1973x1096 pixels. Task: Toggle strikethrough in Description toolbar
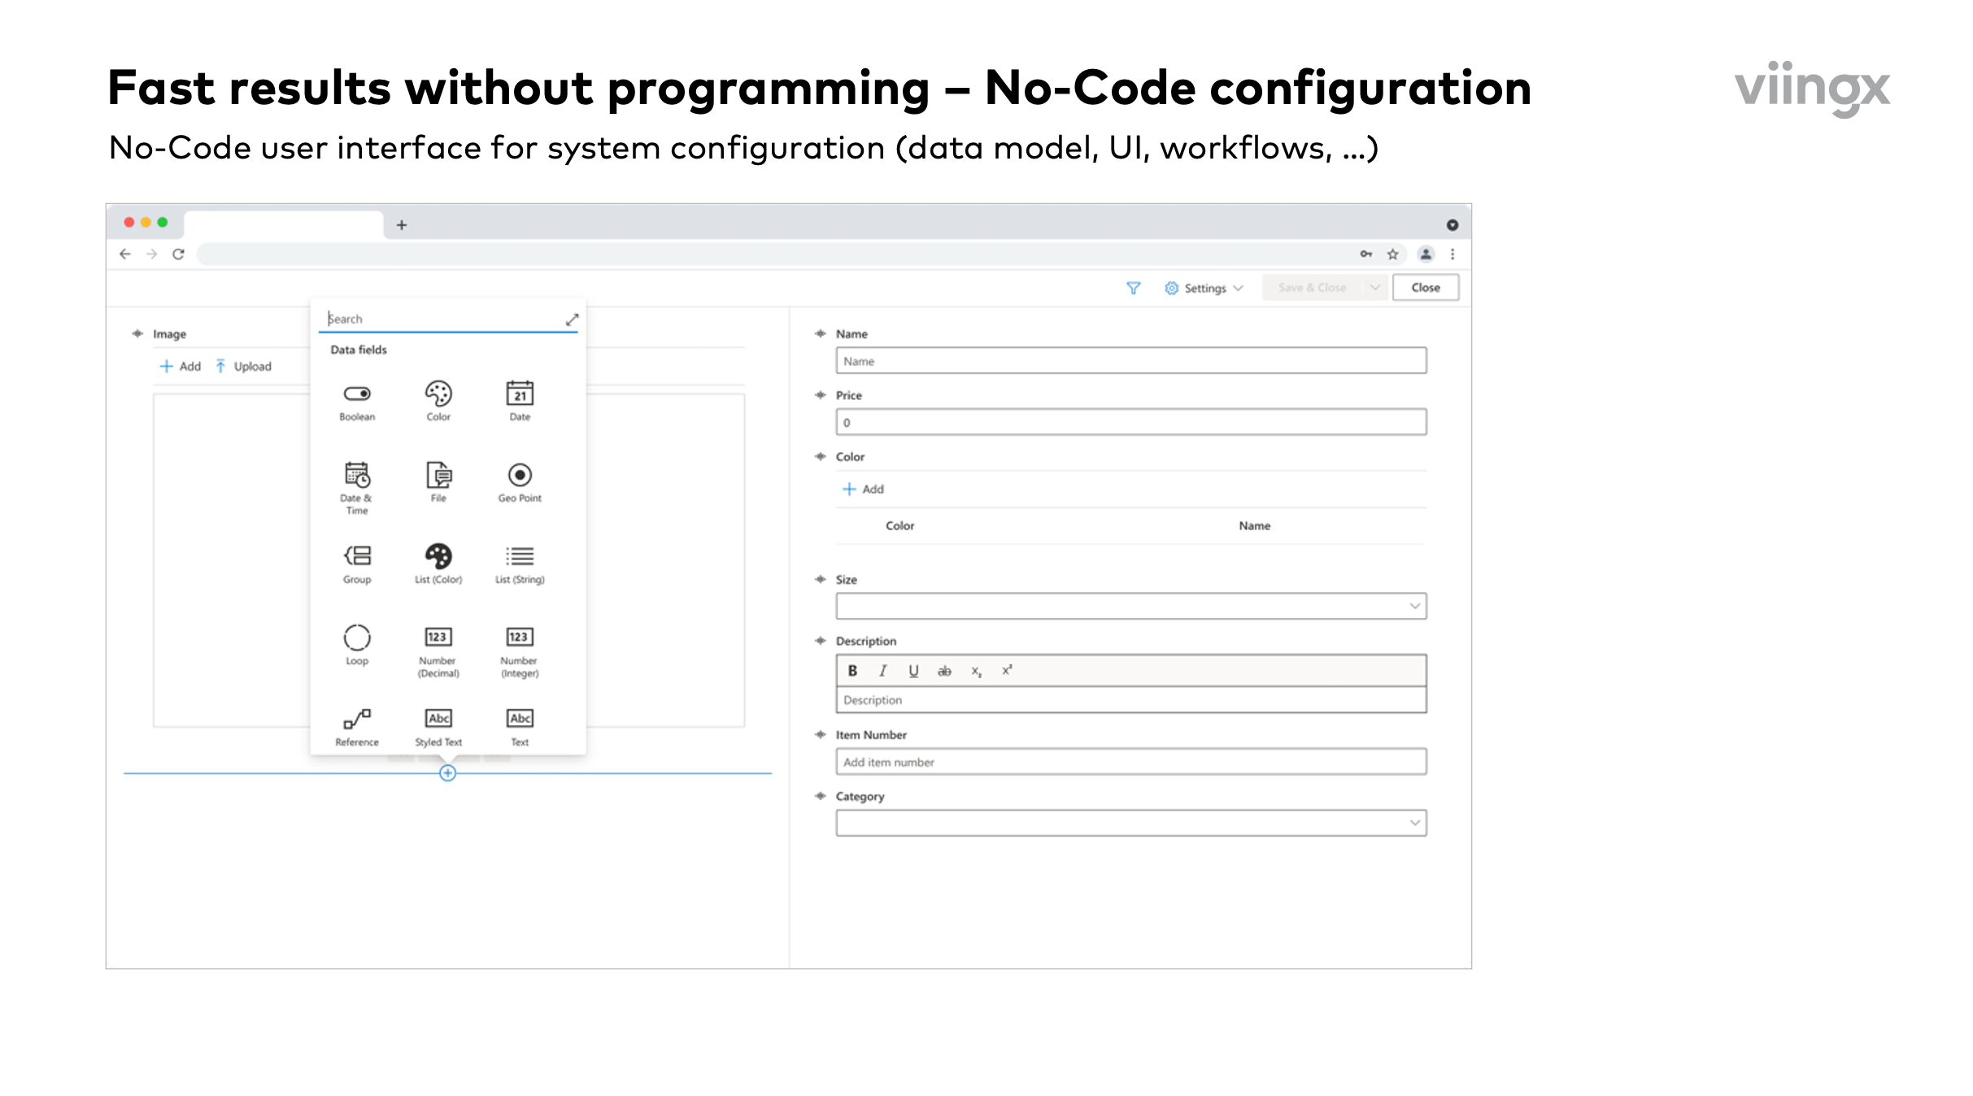point(944,671)
